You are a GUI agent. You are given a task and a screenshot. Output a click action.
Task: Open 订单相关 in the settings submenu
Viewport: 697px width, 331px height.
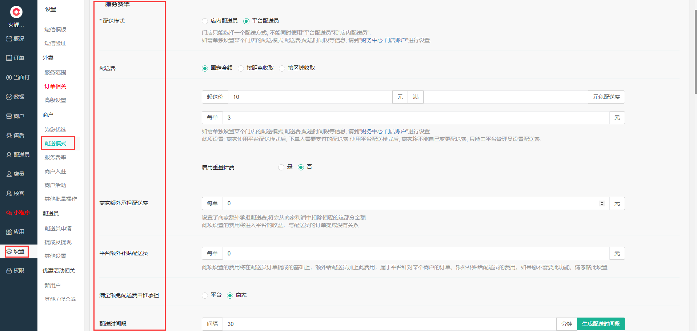click(x=55, y=86)
